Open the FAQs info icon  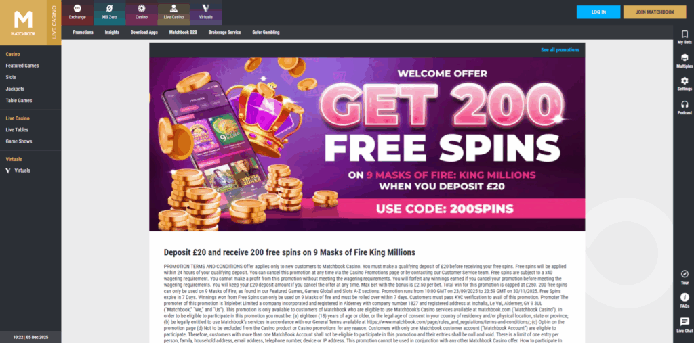(x=685, y=297)
